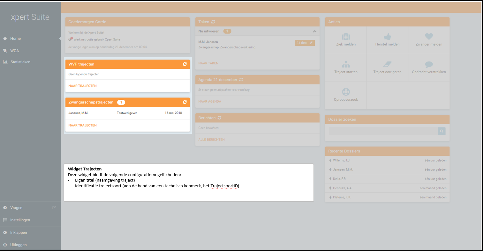
Task: Refresh the WVP trajecten widget
Action: (x=185, y=64)
